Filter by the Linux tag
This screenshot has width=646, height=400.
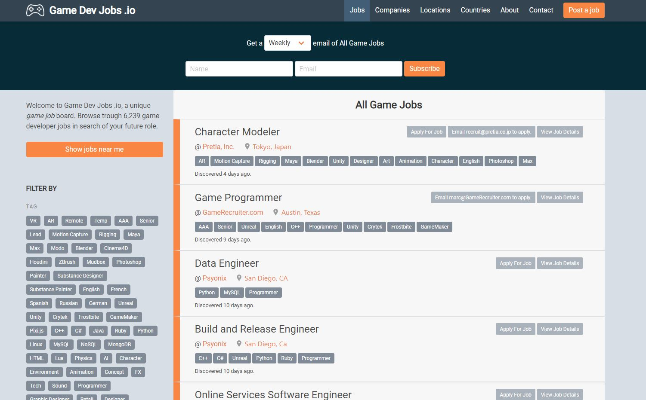(x=36, y=345)
